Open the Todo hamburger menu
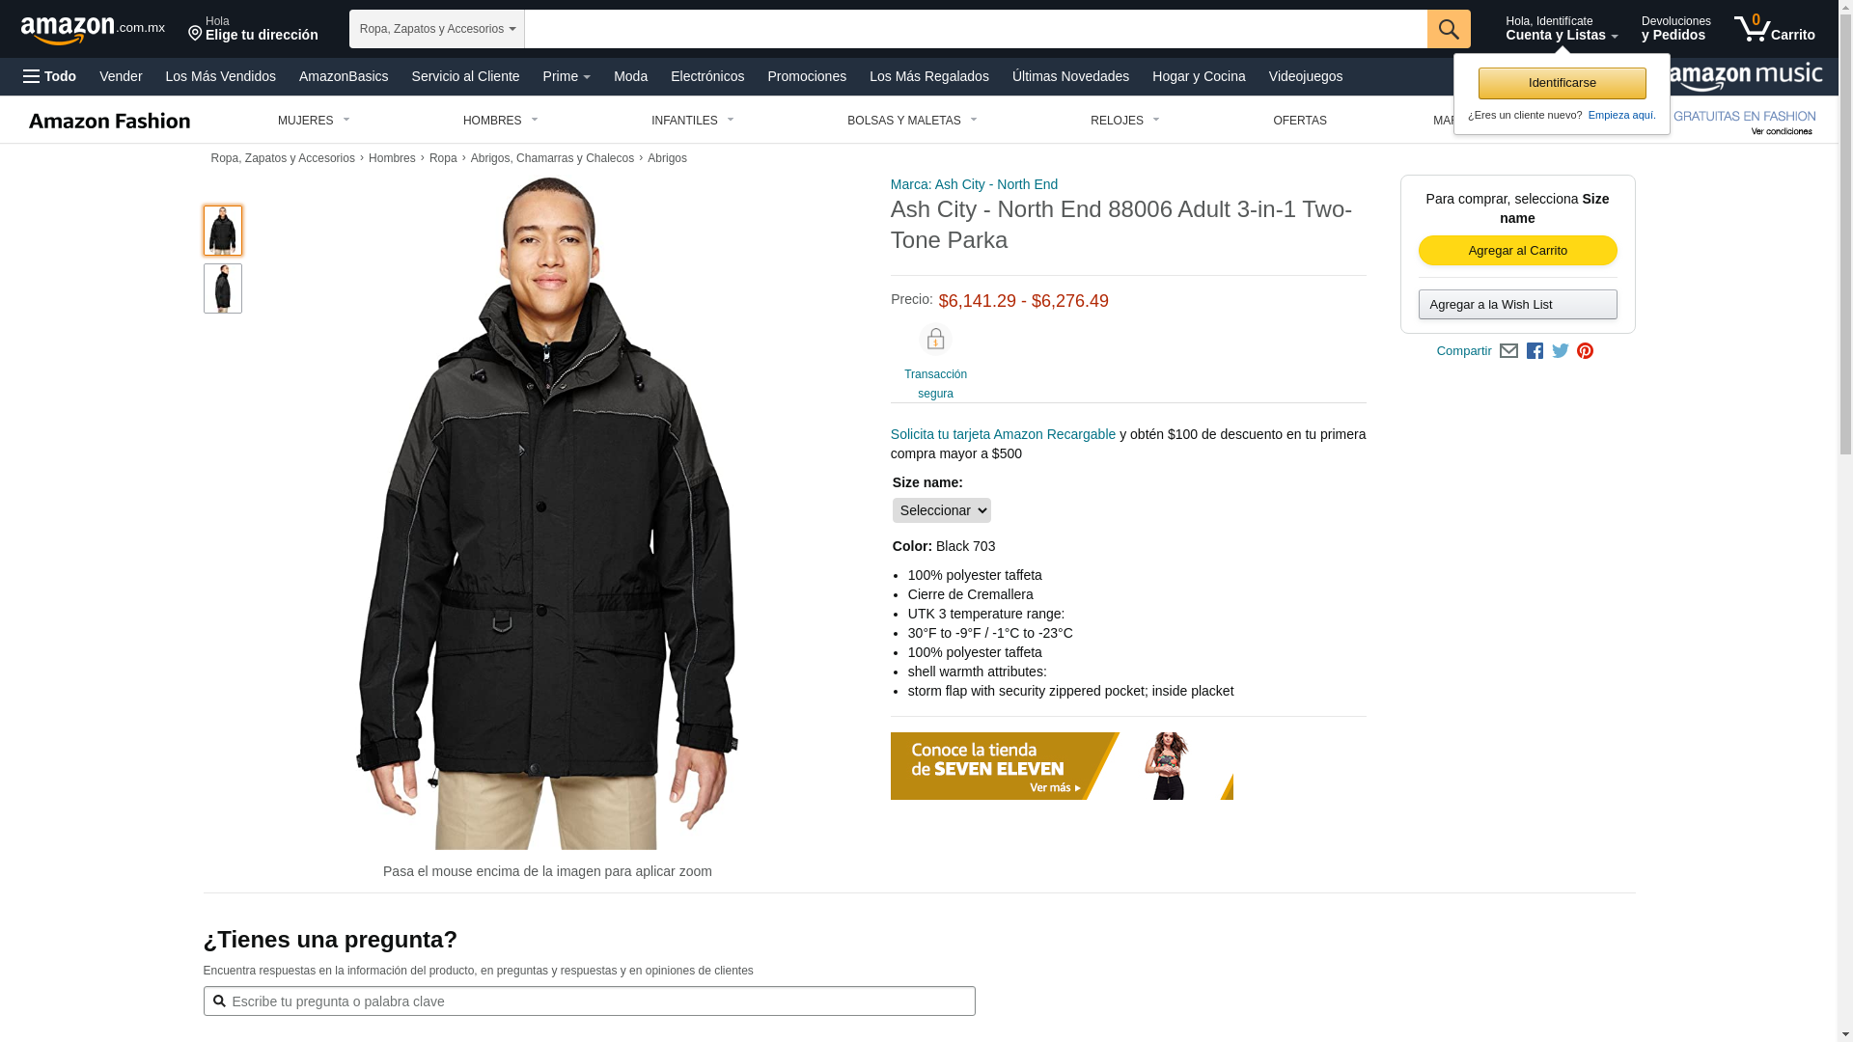Image resolution: width=1853 pixels, height=1042 pixels. [49, 76]
